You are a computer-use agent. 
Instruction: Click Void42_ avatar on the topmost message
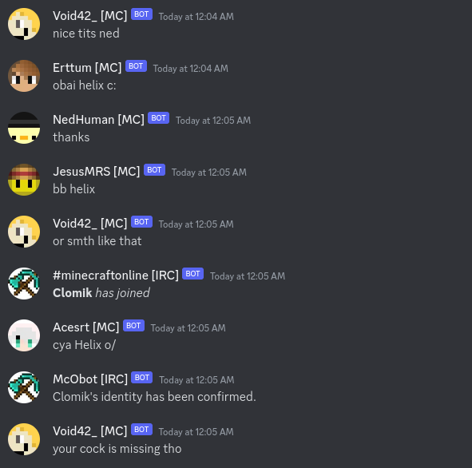tap(24, 24)
